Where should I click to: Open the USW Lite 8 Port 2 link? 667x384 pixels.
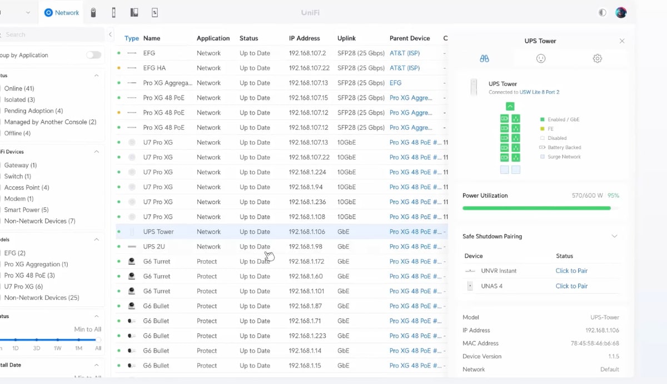[x=539, y=92]
